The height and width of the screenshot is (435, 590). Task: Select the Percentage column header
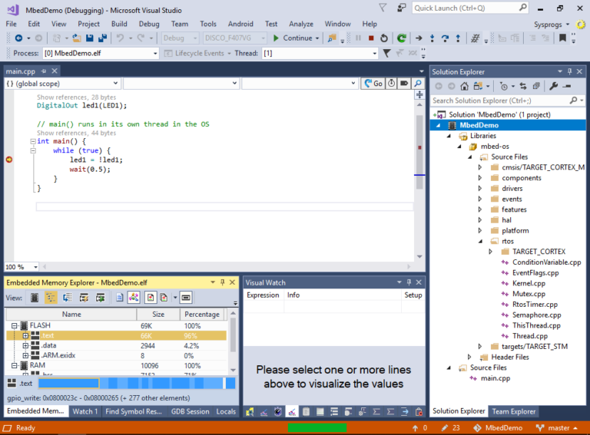[202, 315]
